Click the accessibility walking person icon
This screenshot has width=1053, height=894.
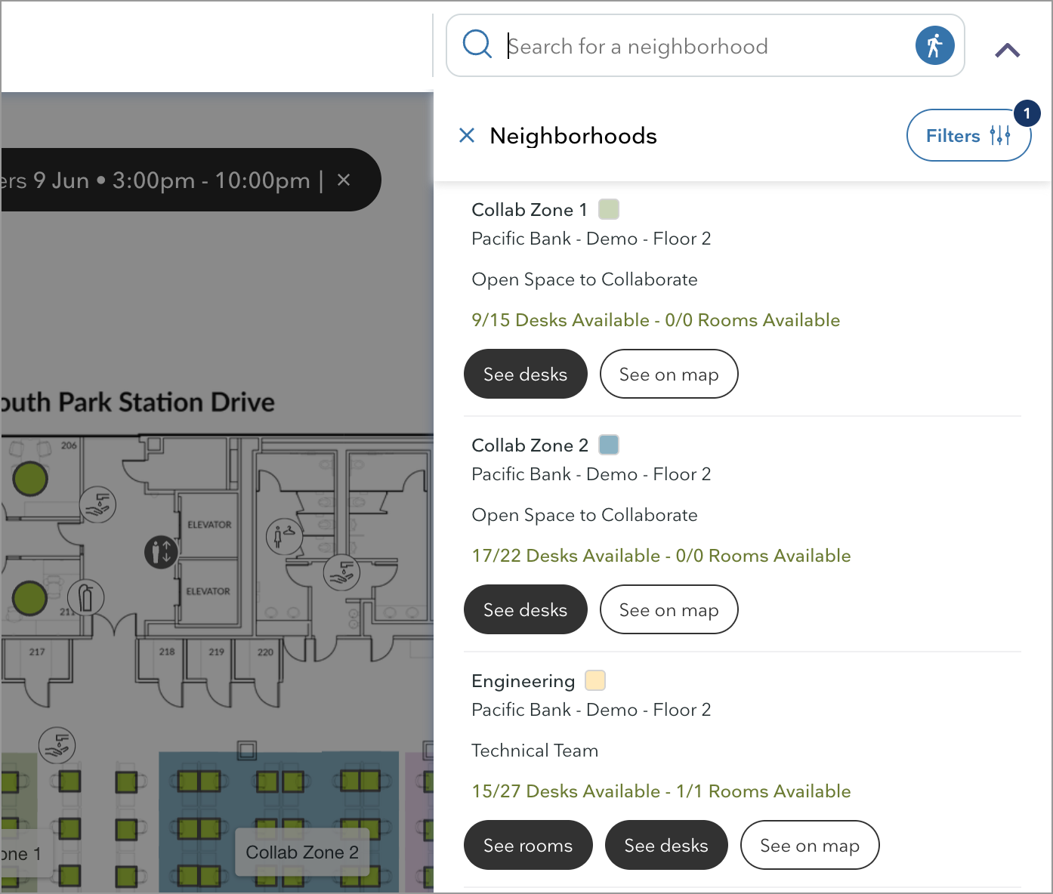click(934, 45)
